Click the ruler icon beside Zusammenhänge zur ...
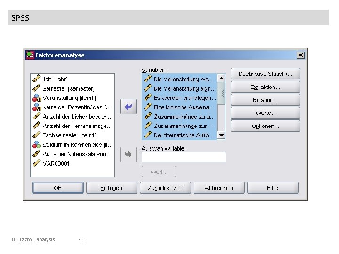This screenshot has height=254, width=339. (148, 126)
